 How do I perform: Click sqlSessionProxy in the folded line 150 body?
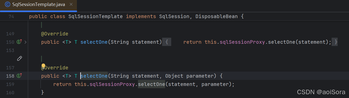coord(242,42)
